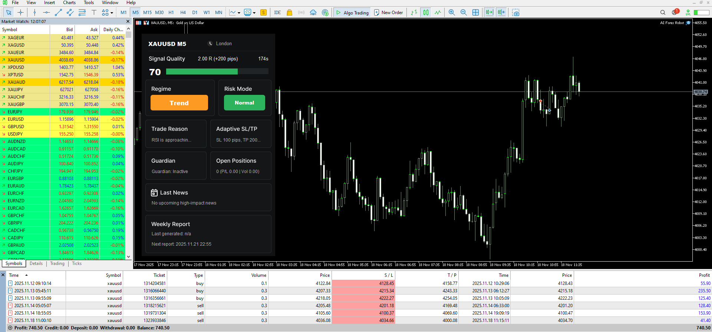Click the green Signal Quality progress bar
Screen dimensions: 712x332
(202, 72)
